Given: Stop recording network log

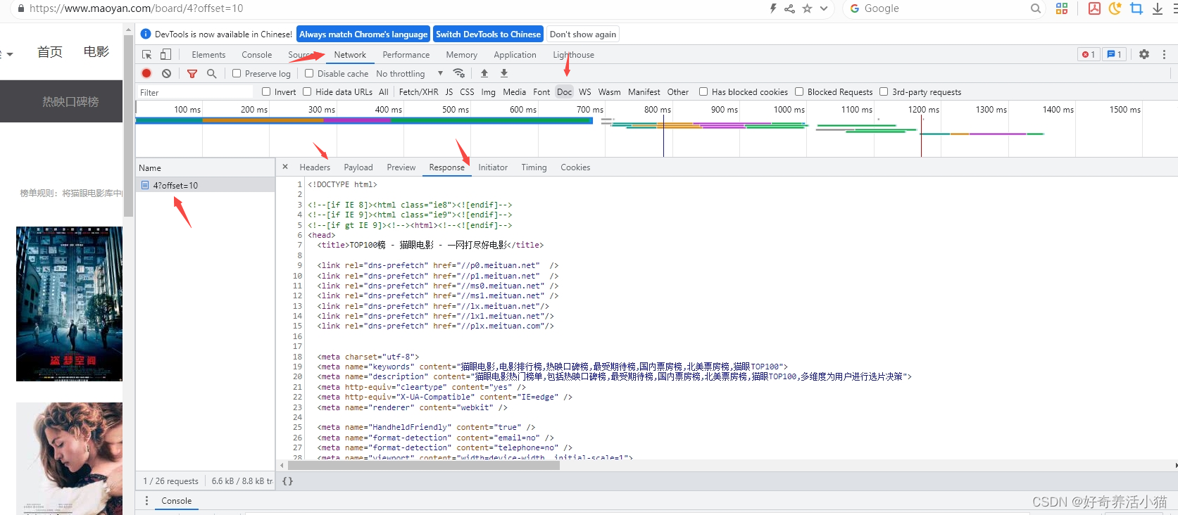Looking at the screenshot, I should [x=146, y=73].
